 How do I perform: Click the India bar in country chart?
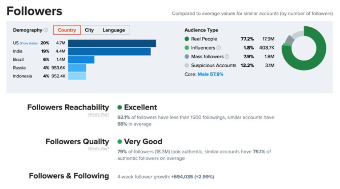pos(109,52)
